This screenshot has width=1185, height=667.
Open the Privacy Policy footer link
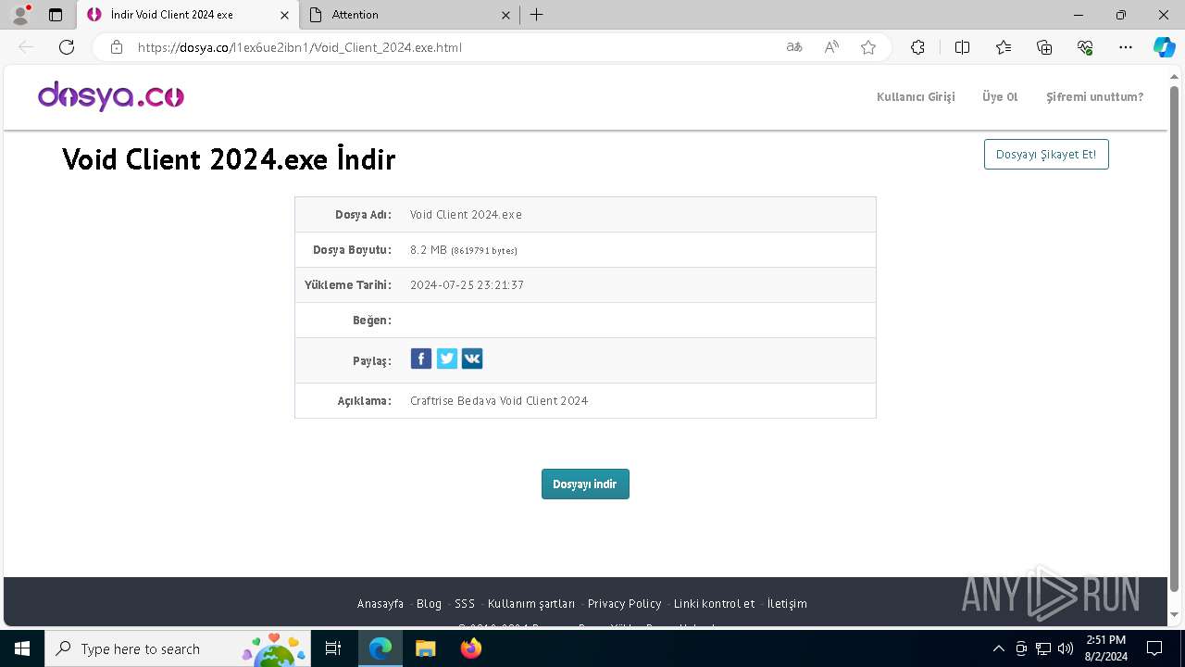[x=624, y=603]
